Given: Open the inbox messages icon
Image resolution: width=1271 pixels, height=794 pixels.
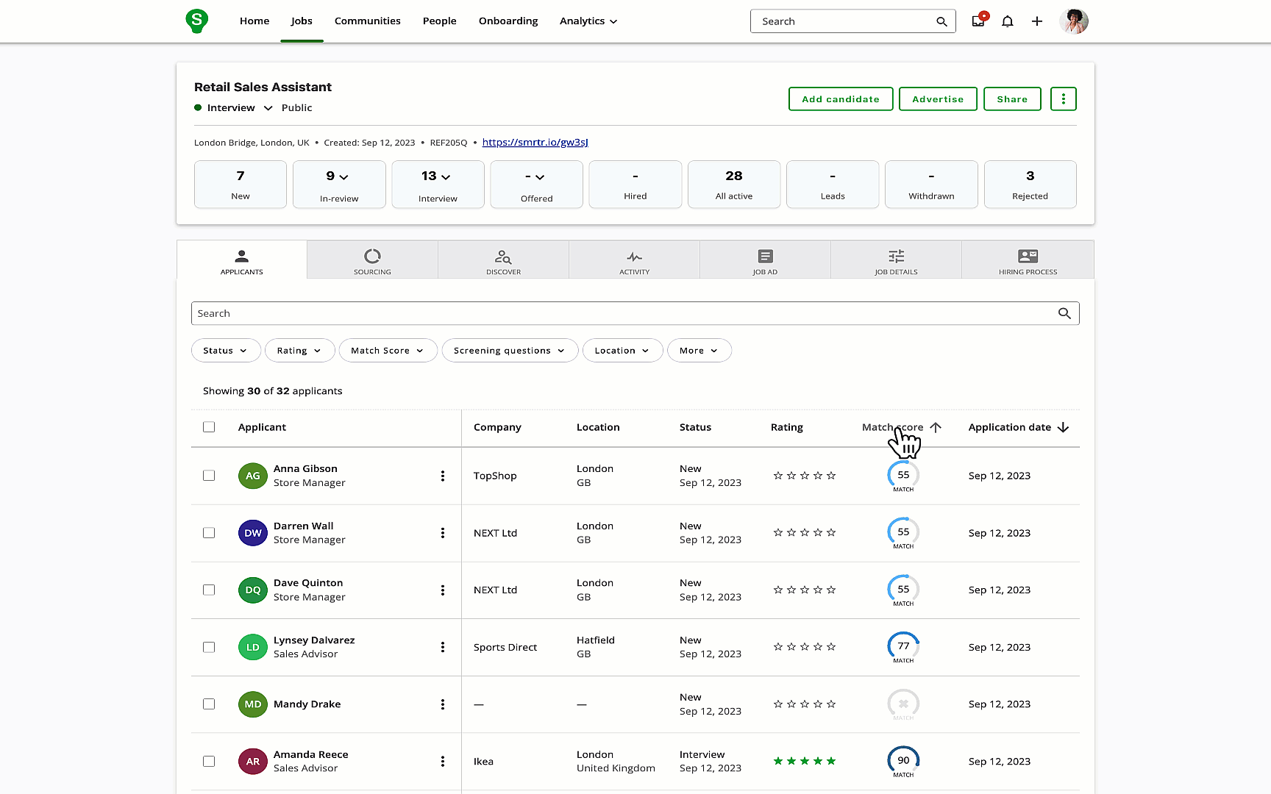Looking at the screenshot, I should tap(978, 21).
